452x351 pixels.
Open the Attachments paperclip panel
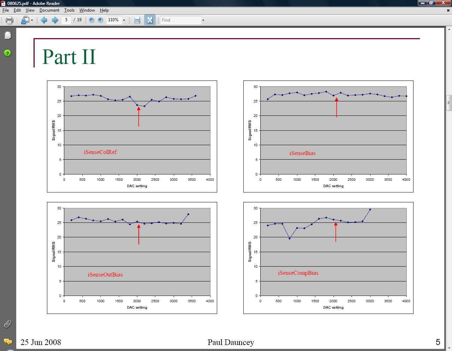tap(7, 324)
